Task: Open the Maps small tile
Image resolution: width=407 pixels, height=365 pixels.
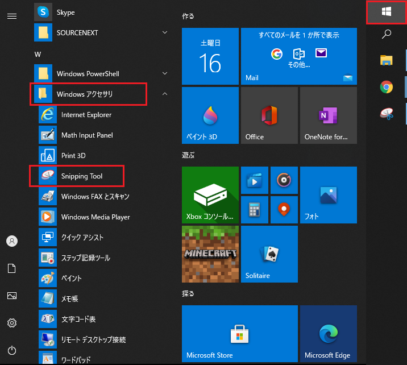Action: [284, 210]
